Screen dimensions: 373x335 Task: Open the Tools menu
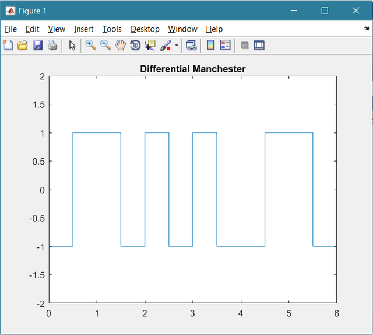(x=112, y=29)
